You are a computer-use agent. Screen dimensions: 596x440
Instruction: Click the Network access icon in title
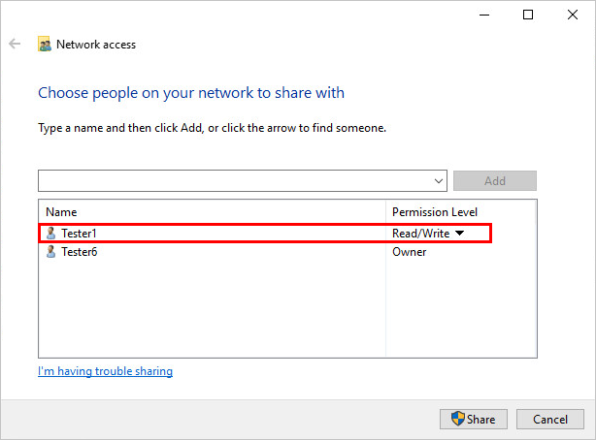tap(44, 44)
